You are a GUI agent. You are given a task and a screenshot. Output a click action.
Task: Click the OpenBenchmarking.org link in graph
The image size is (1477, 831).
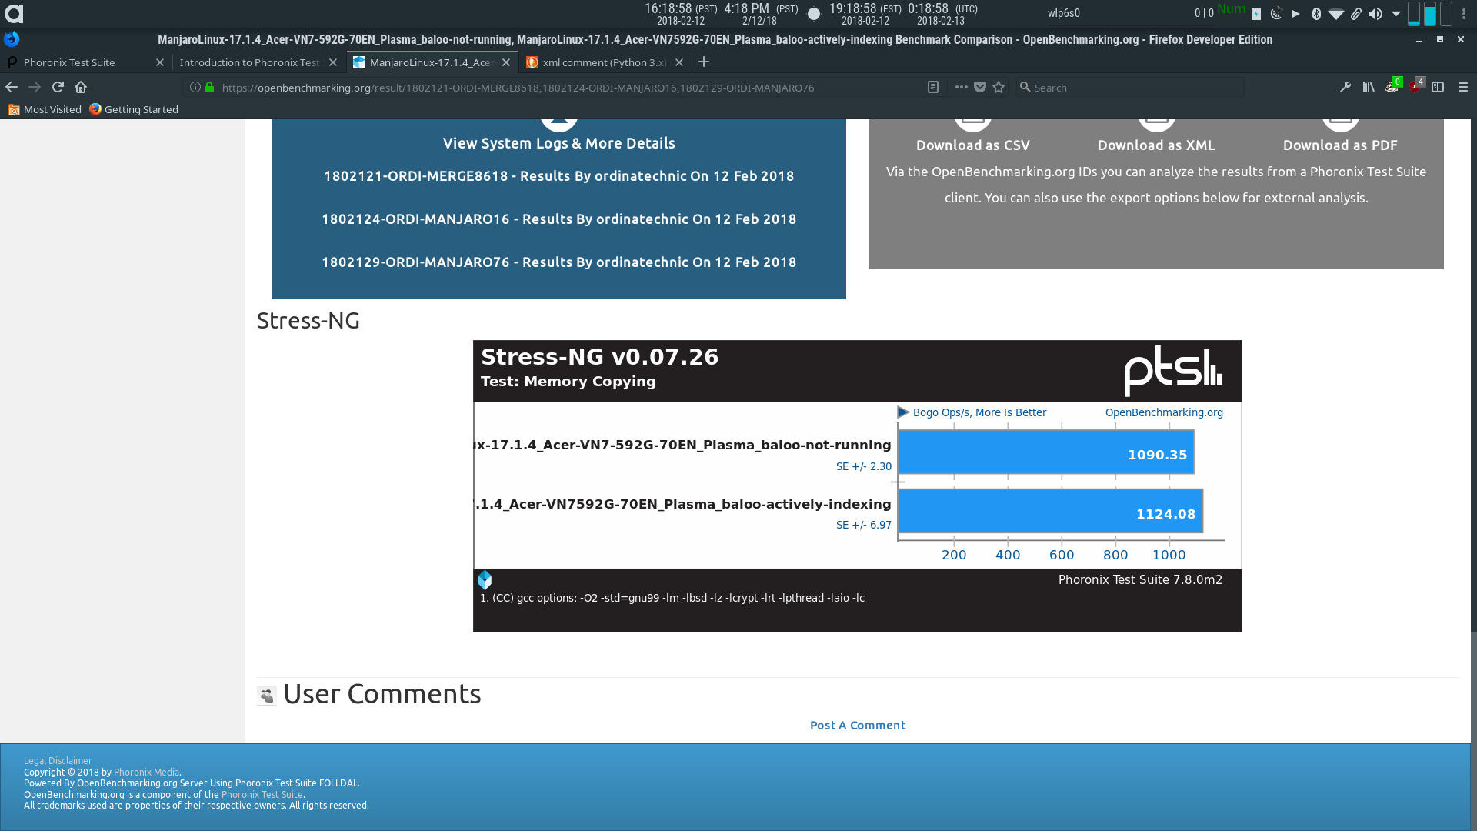point(1164,412)
